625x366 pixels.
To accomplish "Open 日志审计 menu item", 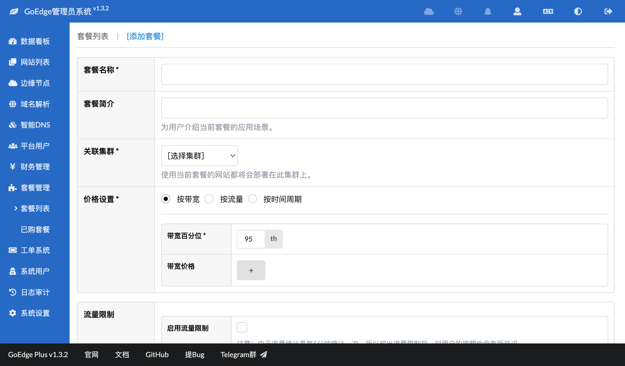I will [35, 292].
